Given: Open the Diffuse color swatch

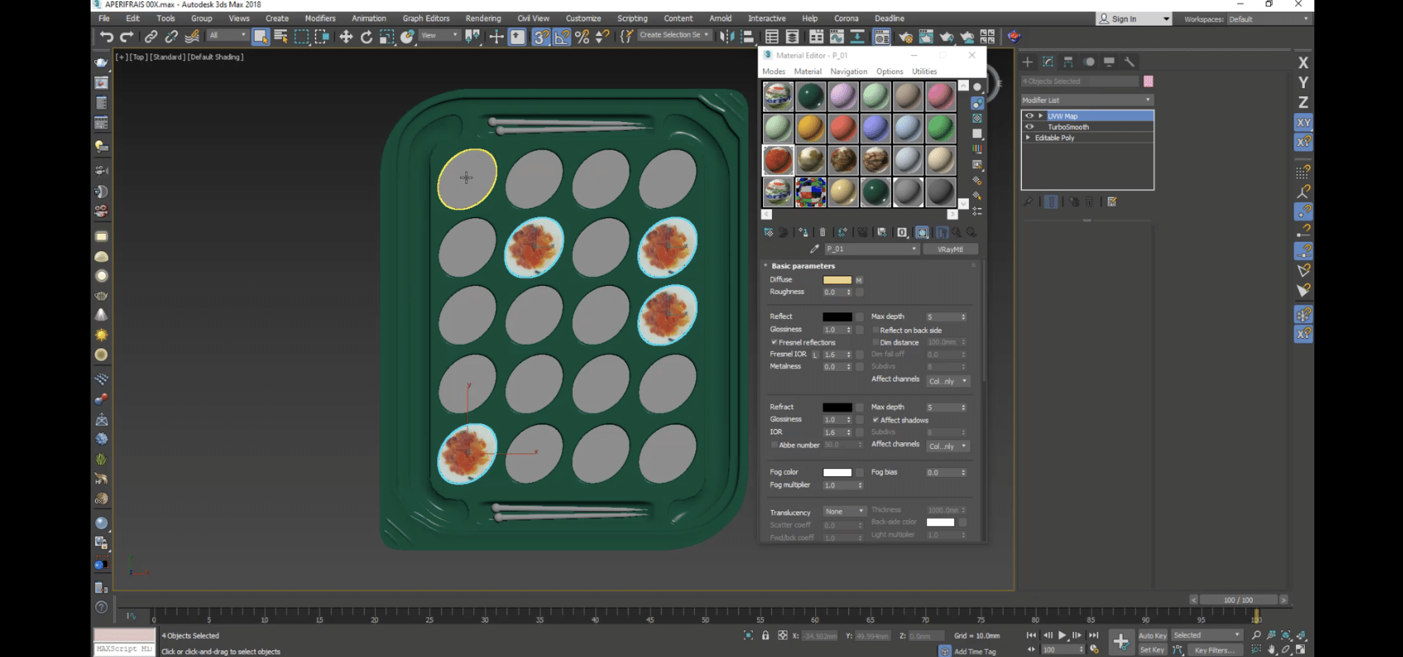Looking at the screenshot, I should (x=837, y=280).
